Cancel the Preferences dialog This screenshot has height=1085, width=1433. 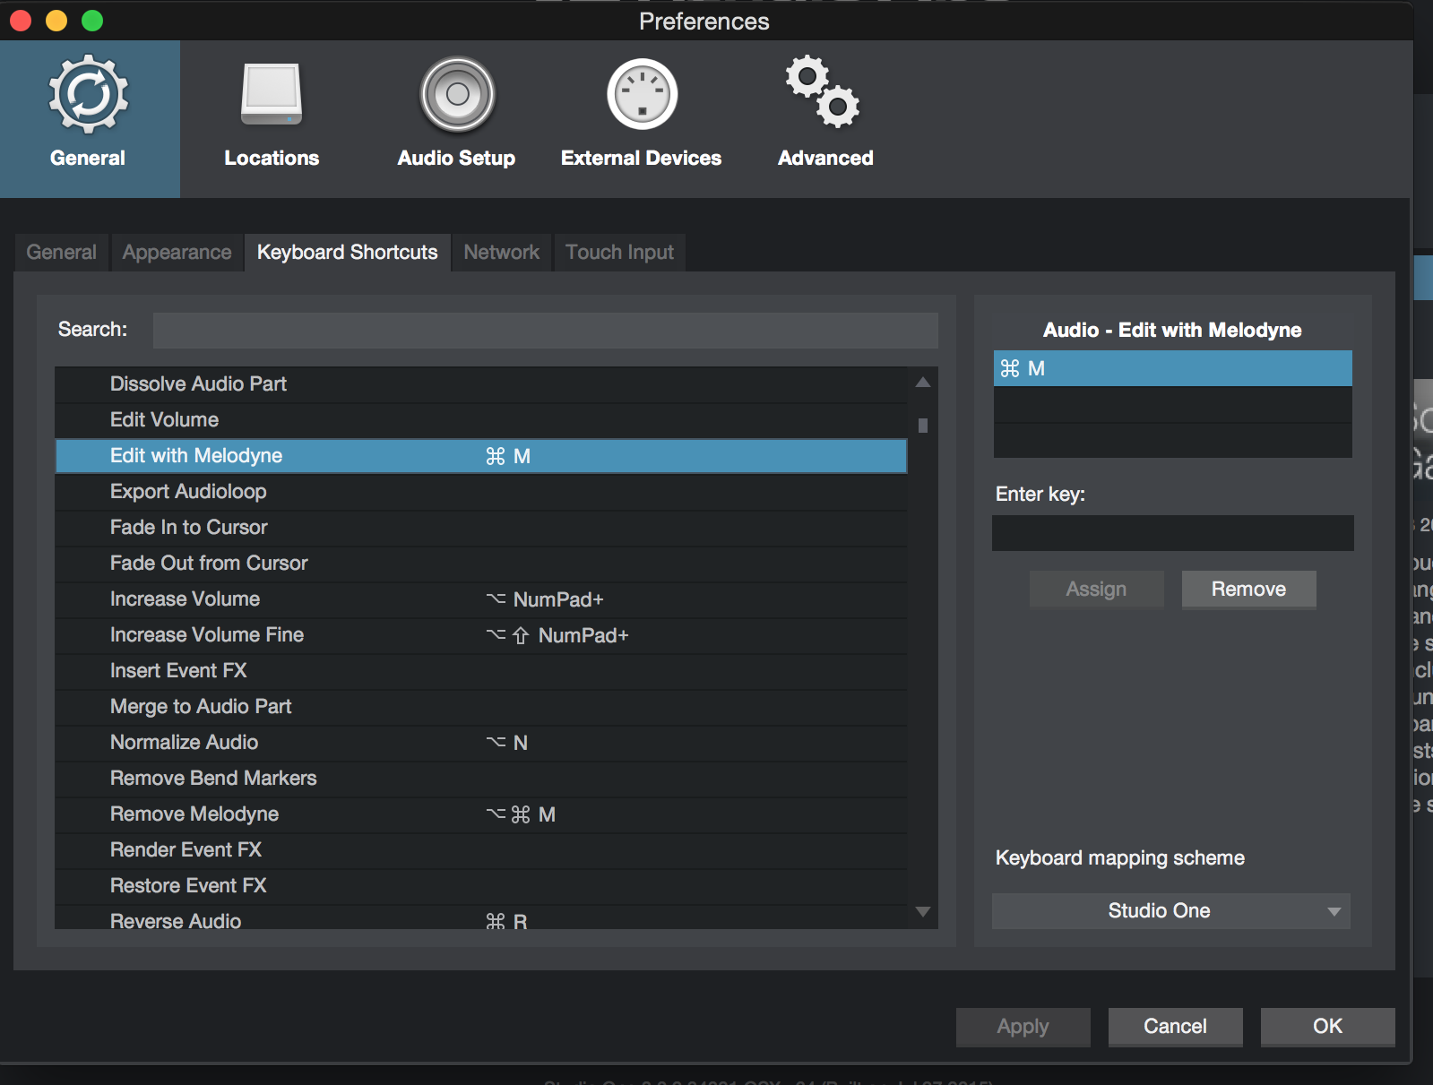(1175, 1027)
